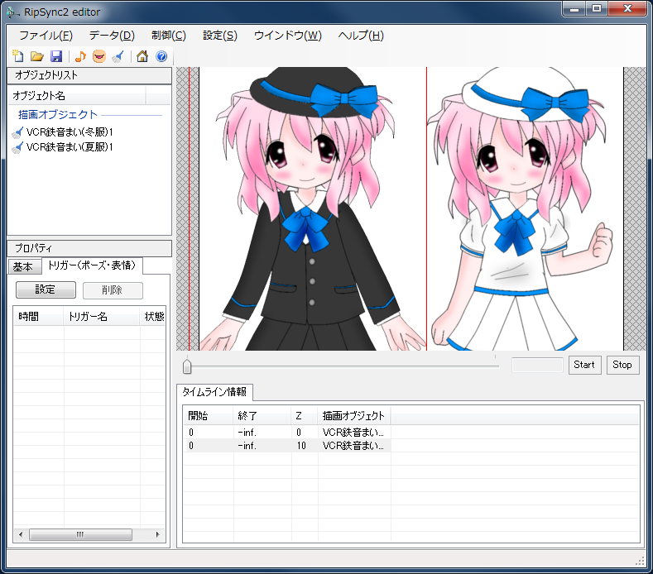Image resolution: width=653 pixels, height=574 pixels.
Task: Click the Z column header in timeline
Action: pos(305,416)
